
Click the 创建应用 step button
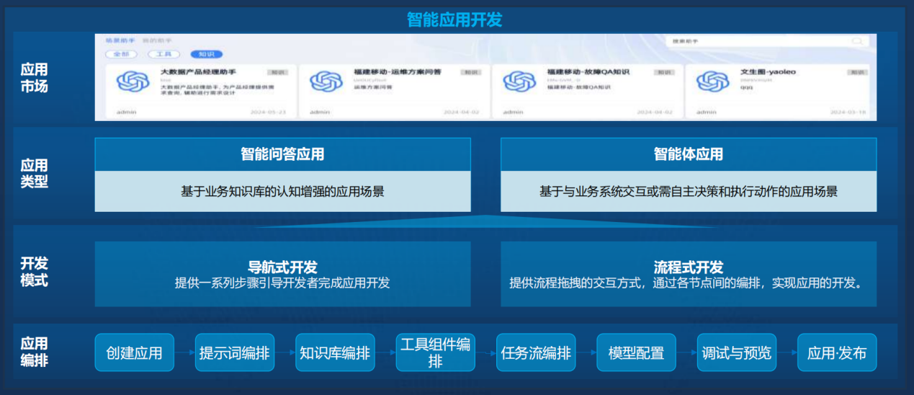point(134,353)
